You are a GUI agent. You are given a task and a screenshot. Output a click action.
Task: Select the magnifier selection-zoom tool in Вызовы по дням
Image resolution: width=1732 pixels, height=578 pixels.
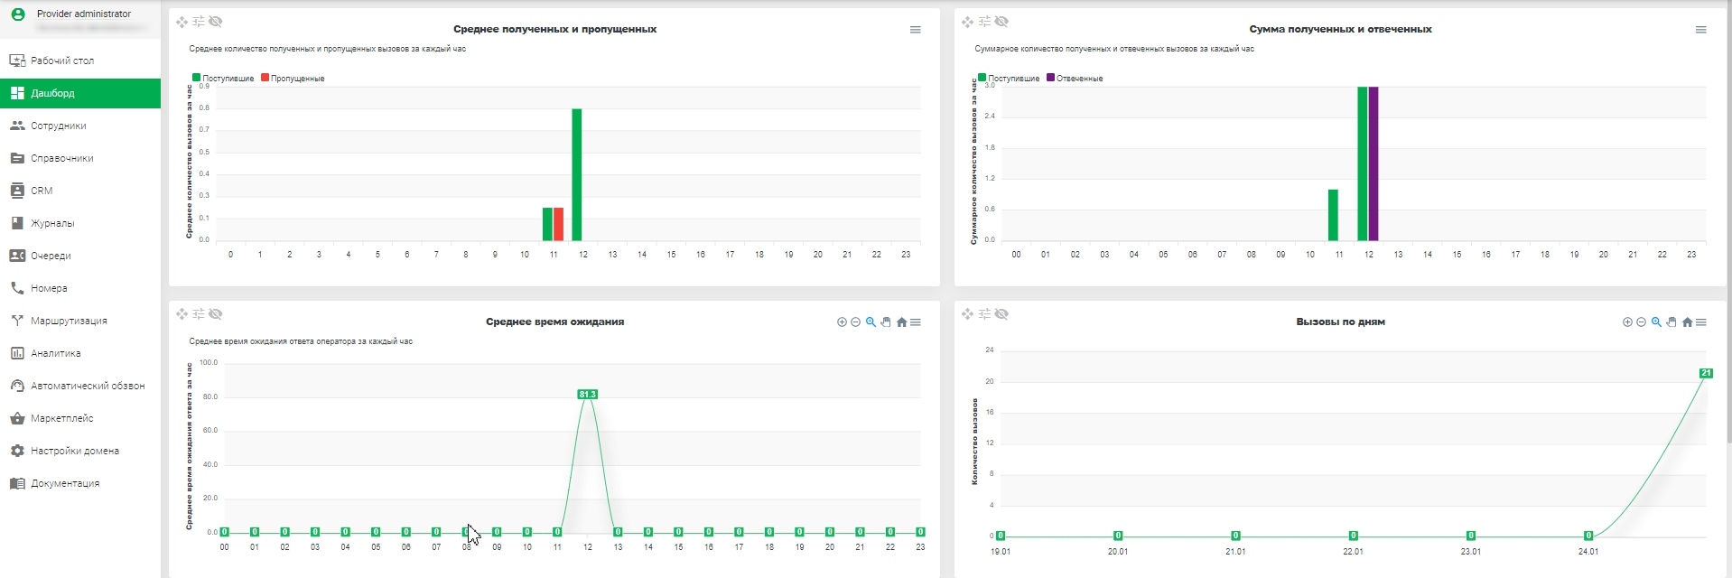click(x=1656, y=322)
